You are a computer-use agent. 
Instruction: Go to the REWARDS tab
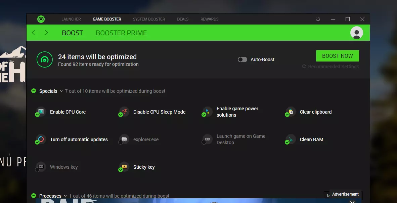point(209,19)
